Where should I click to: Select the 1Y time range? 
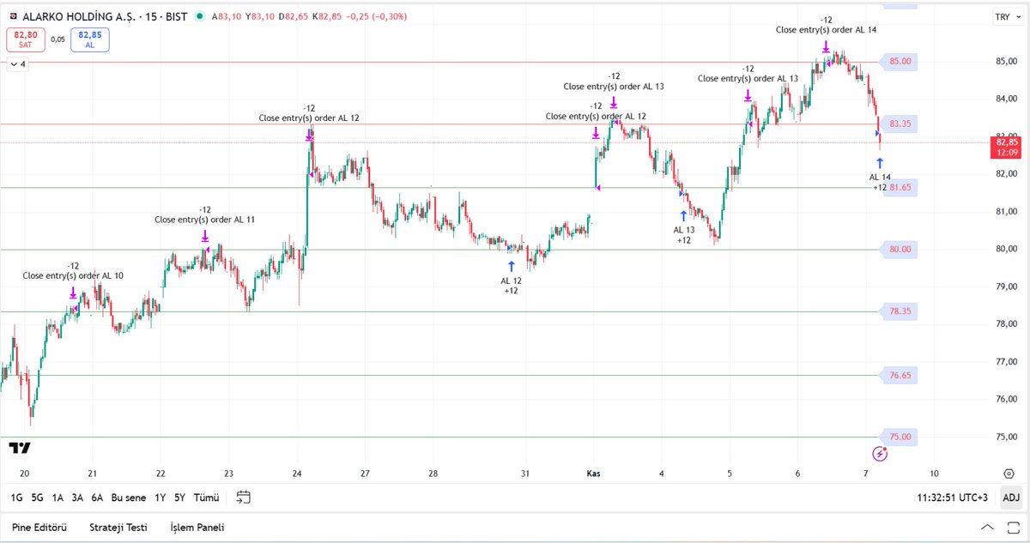(x=161, y=498)
